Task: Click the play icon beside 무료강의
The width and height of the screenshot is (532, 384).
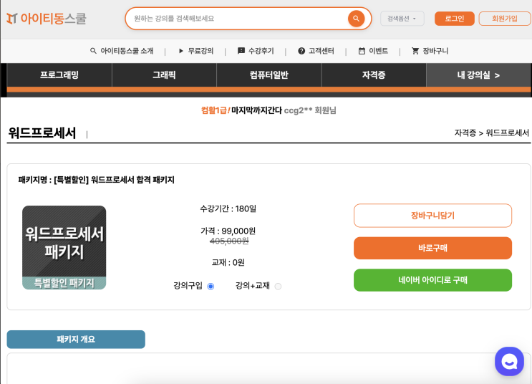Action: point(181,51)
